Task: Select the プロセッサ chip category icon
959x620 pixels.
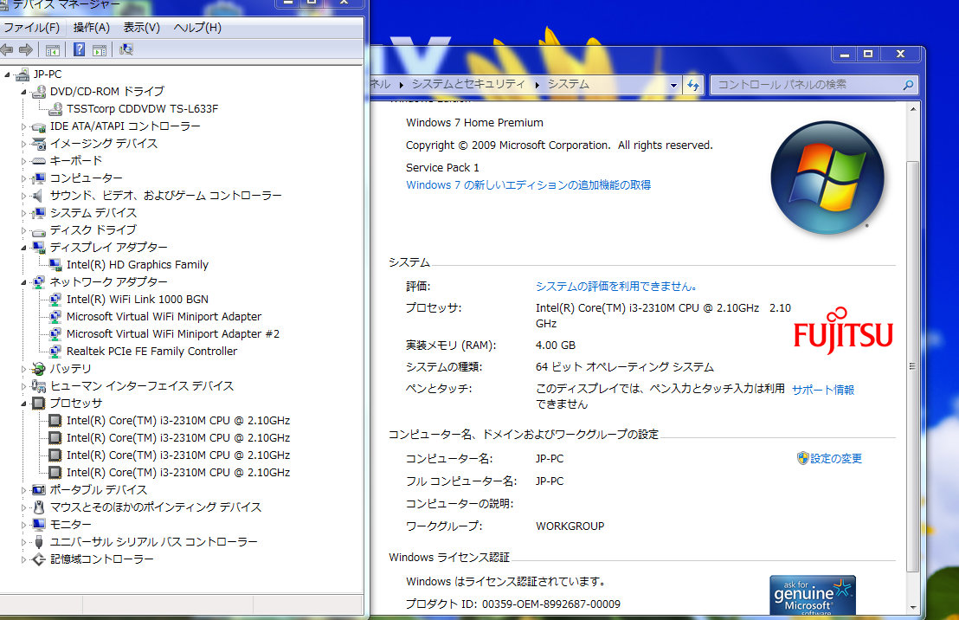Action: (x=39, y=404)
